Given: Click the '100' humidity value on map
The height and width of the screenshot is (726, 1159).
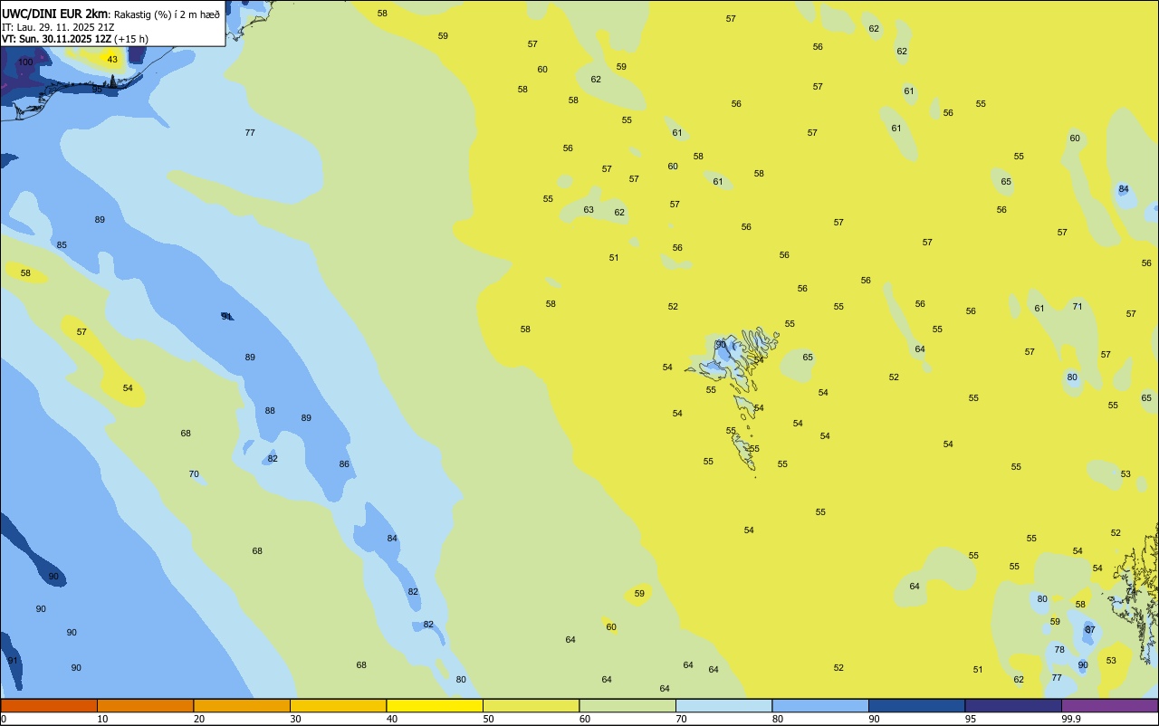Looking at the screenshot, I should [25, 62].
